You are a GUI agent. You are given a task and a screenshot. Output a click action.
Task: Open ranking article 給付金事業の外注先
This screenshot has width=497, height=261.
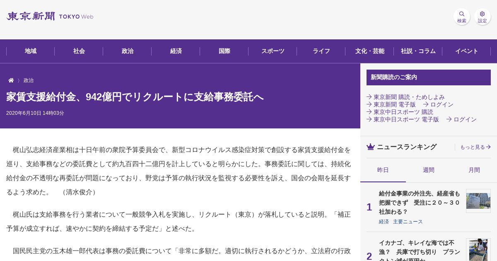[420, 203]
